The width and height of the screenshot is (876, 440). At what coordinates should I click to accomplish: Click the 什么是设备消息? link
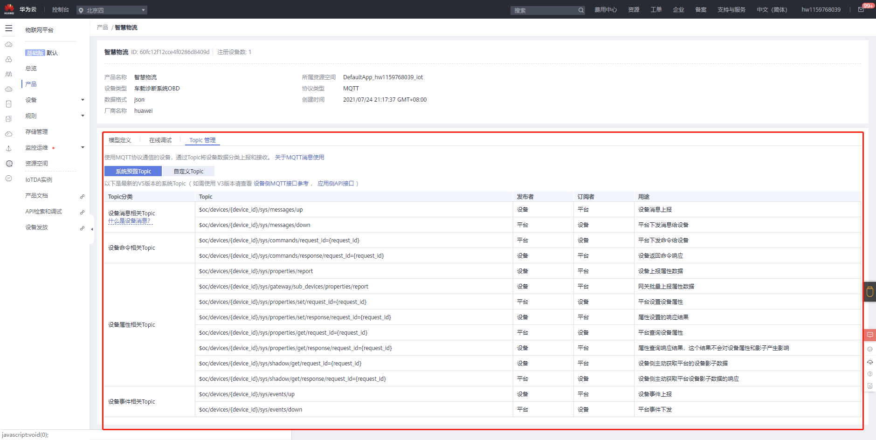pos(130,221)
